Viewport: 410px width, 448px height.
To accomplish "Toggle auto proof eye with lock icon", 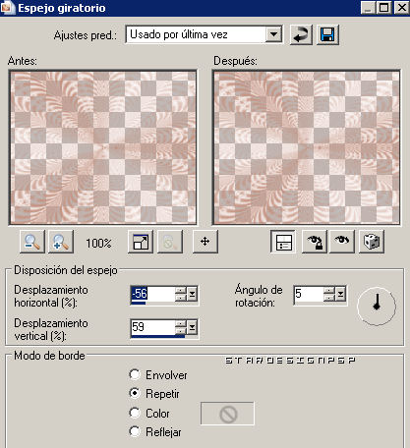I will click(314, 242).
